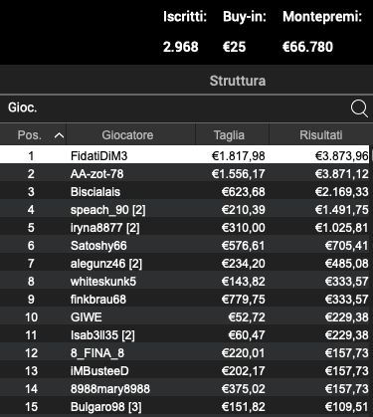Select iMBusteeD player row
The image size is (373, 417).
pyautogui.click(x=184, y=371)
